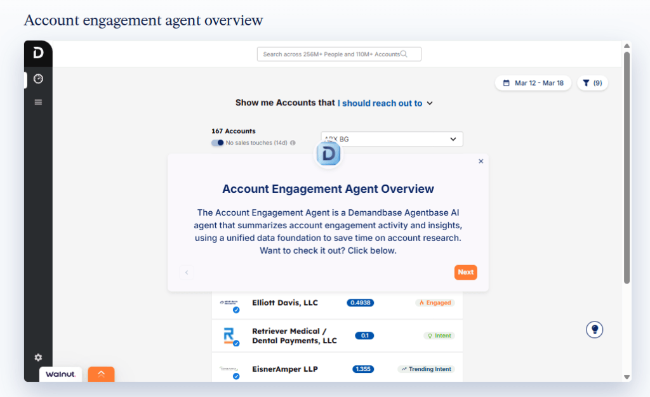Close the Agent Overview popup

481,161
